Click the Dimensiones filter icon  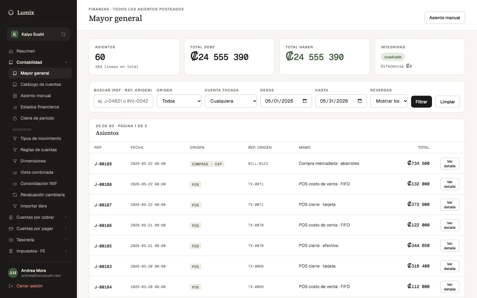[x=15, y=161]
